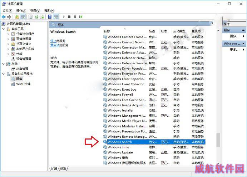Click the gear icon of Windows Update
The image size is (247, 177).
(105, 152)
